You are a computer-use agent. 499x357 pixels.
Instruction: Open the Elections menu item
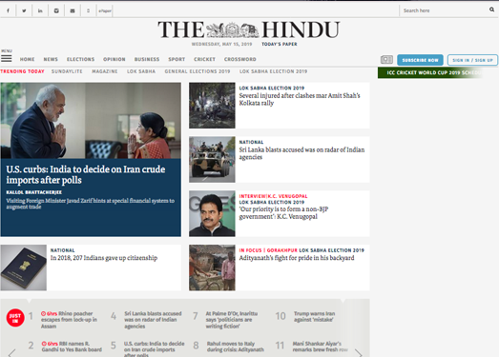(80, 59)
